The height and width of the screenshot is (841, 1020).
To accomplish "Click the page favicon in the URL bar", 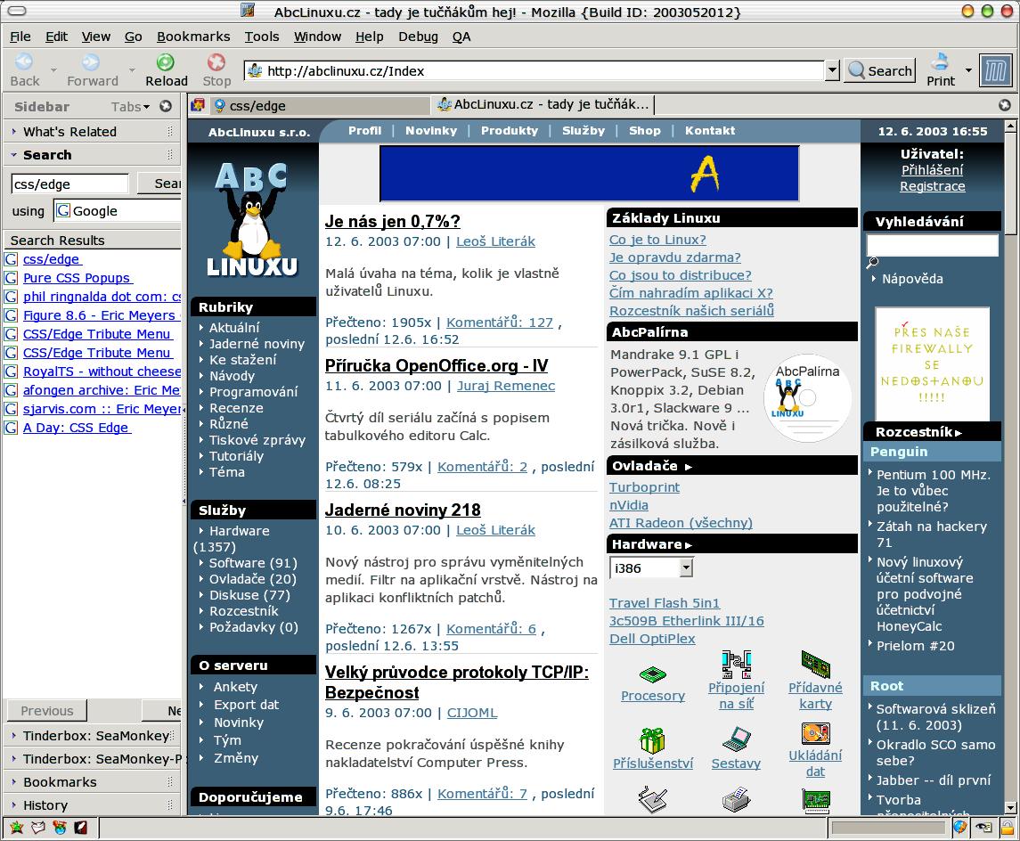I will click(255, 70).
